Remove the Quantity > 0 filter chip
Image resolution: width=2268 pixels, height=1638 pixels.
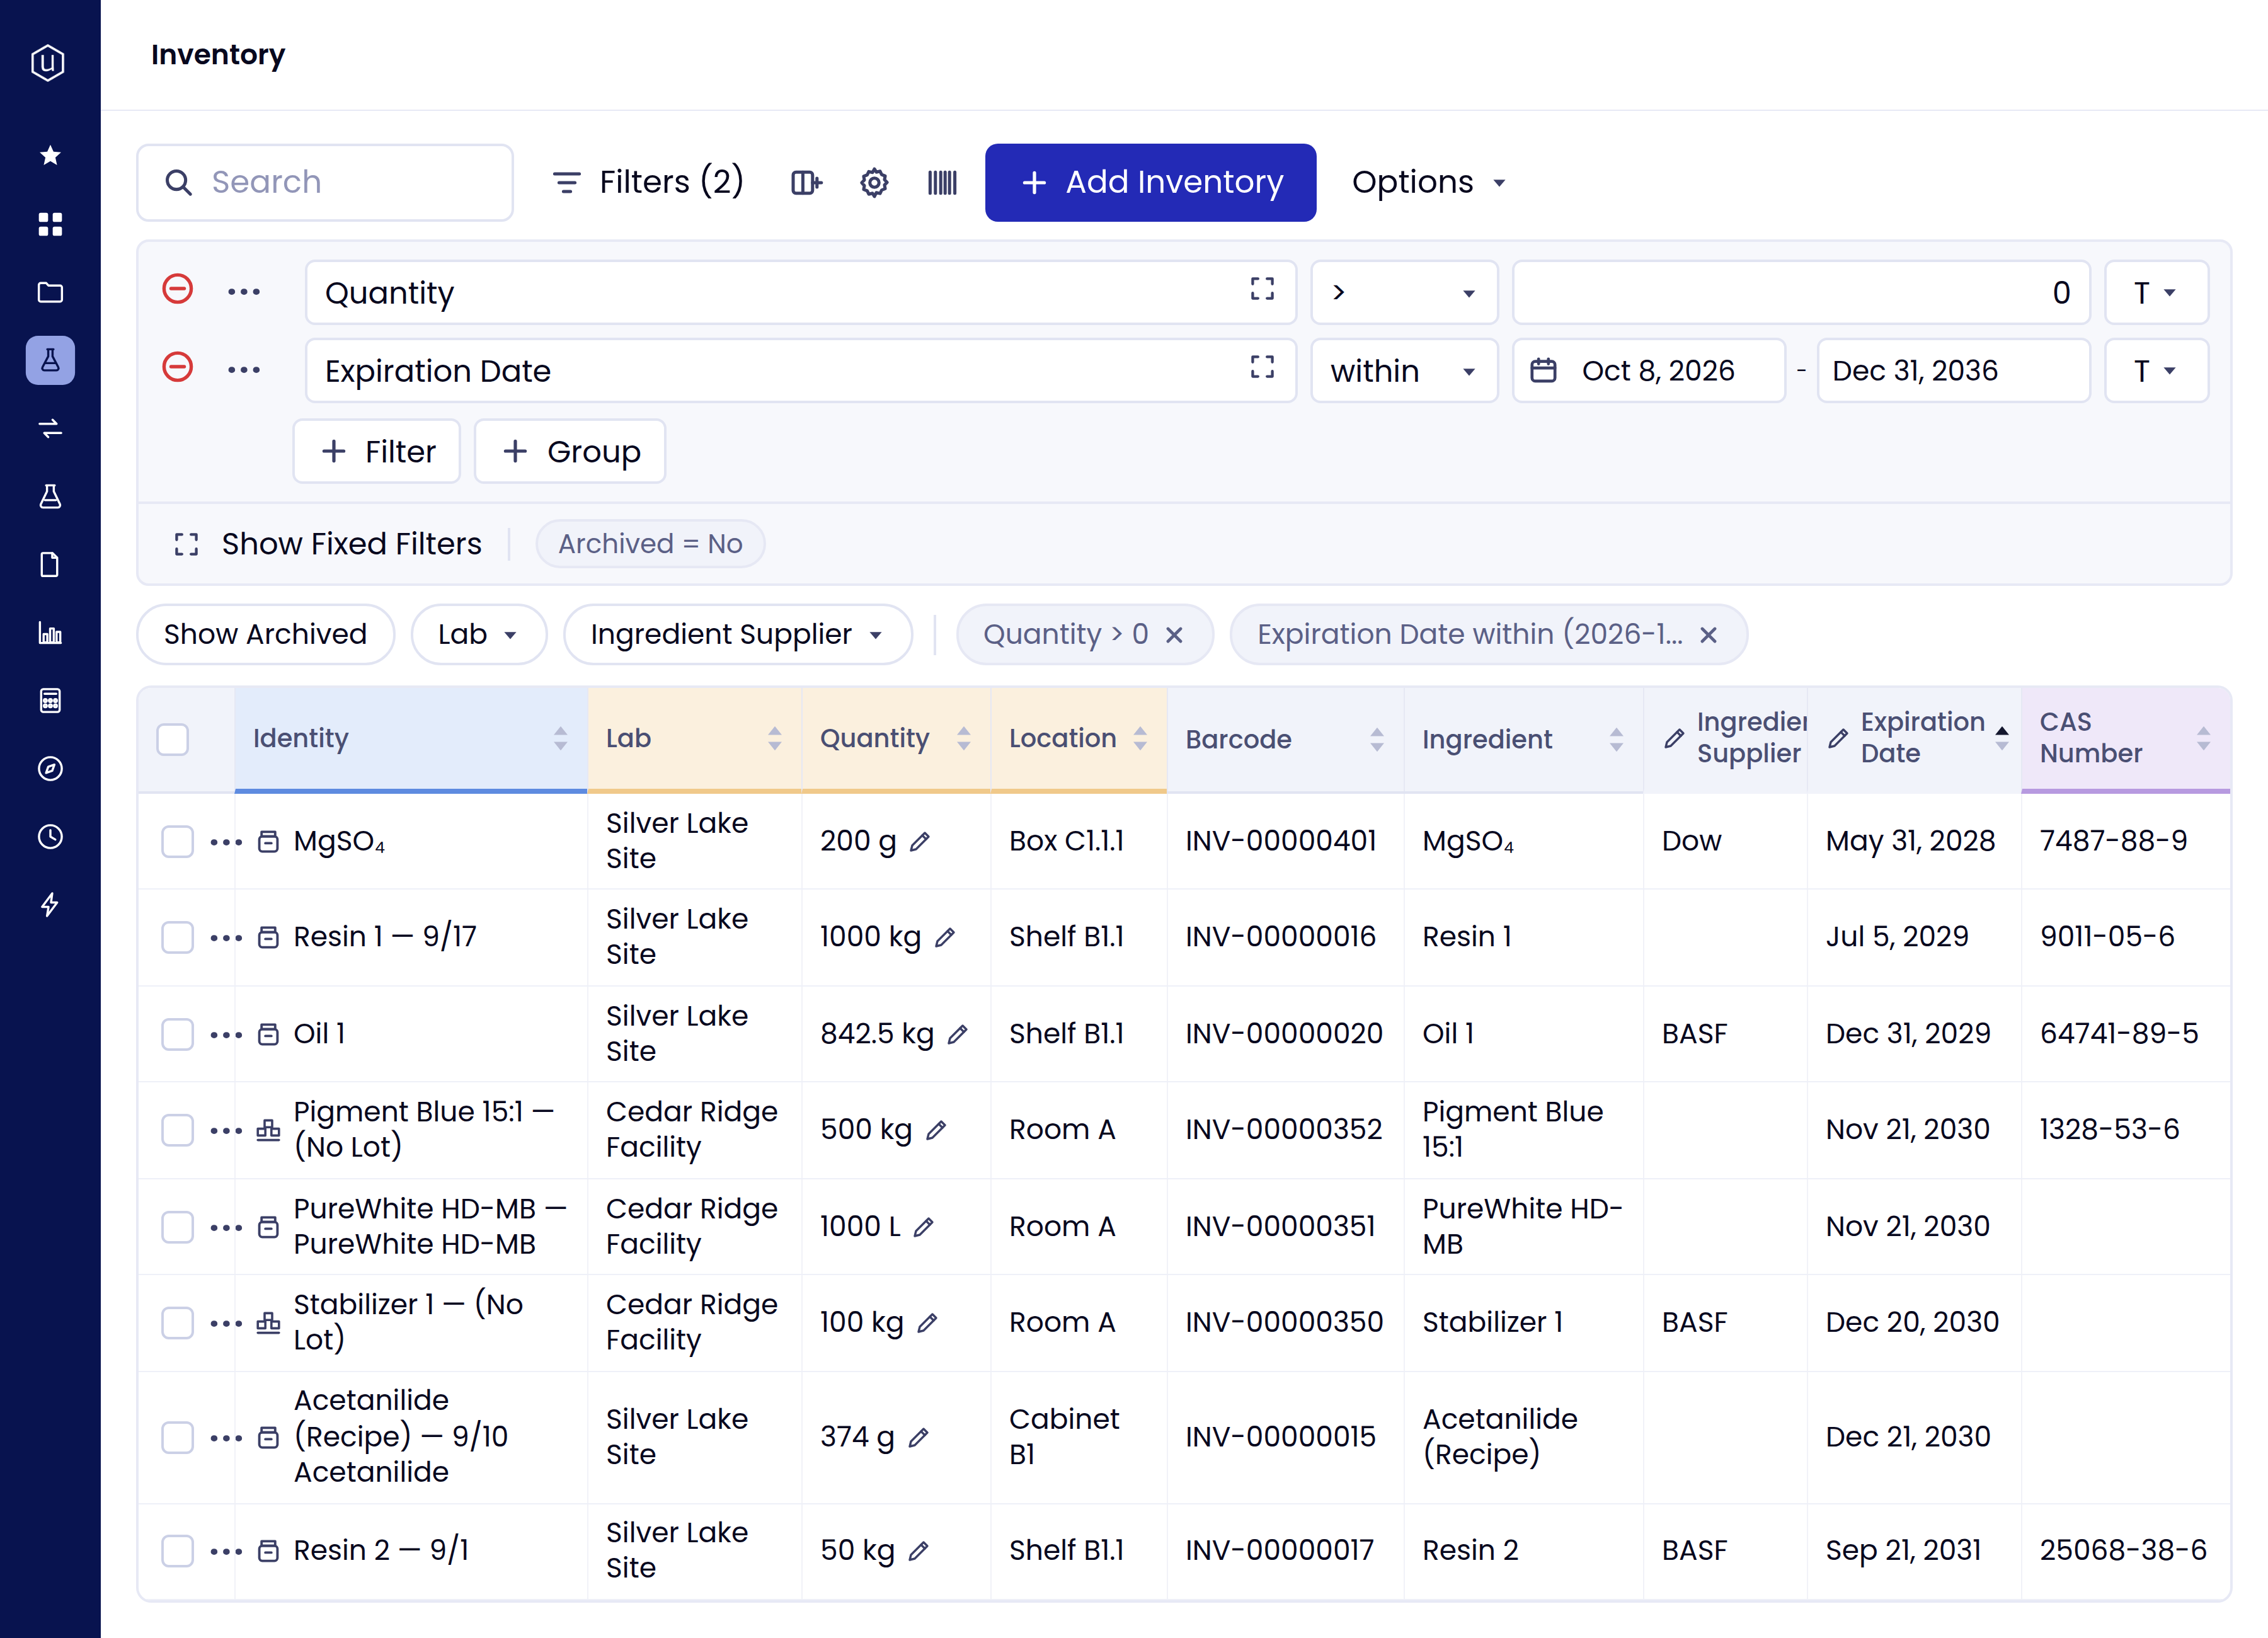(1174, 635)
